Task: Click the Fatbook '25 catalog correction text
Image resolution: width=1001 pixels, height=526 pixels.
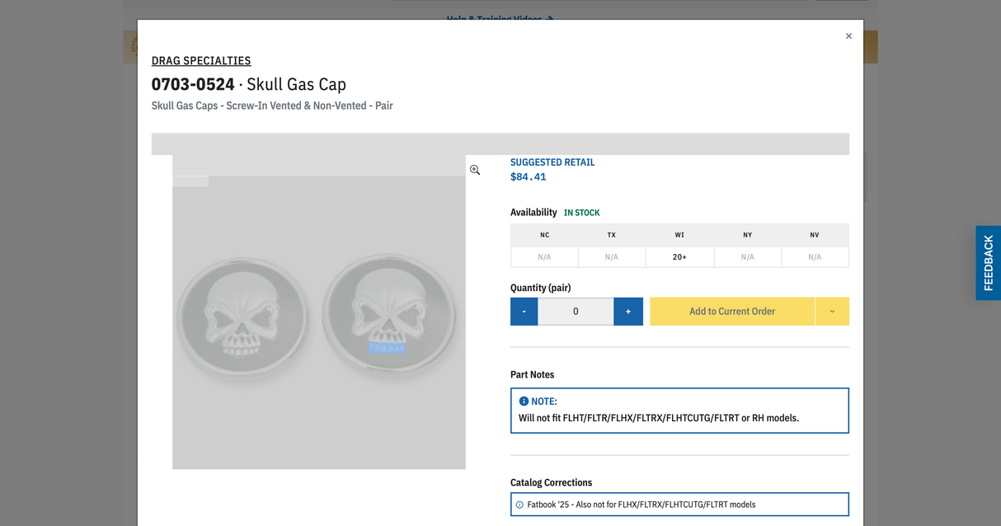Action: (x=641, y=505)
